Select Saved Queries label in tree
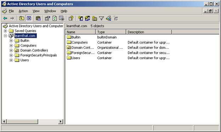221x132 pixels. click(x=25, y=31)
